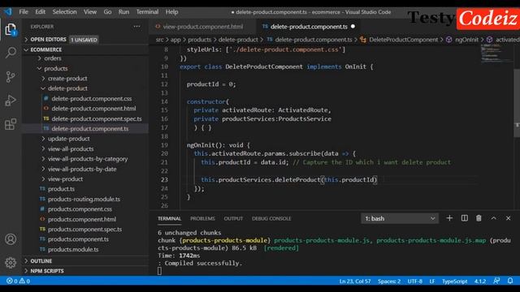Open delete-product.component.html file
The width and height of the screenshot is (520, 292).
[x=93, y=109]
